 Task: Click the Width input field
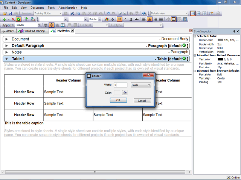(x=120, y=85)
